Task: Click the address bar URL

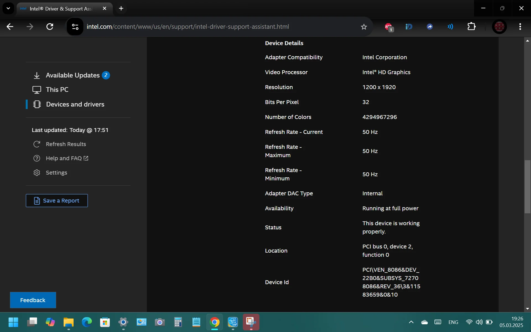Action: pyautogui.click(x=188, y=27)
